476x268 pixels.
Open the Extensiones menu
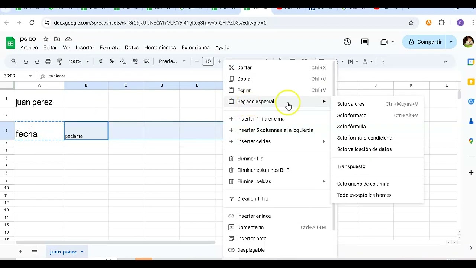point(196,48)
